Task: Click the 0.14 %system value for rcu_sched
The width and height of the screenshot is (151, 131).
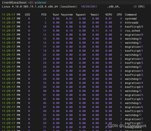Action: (x=69, y=31)
